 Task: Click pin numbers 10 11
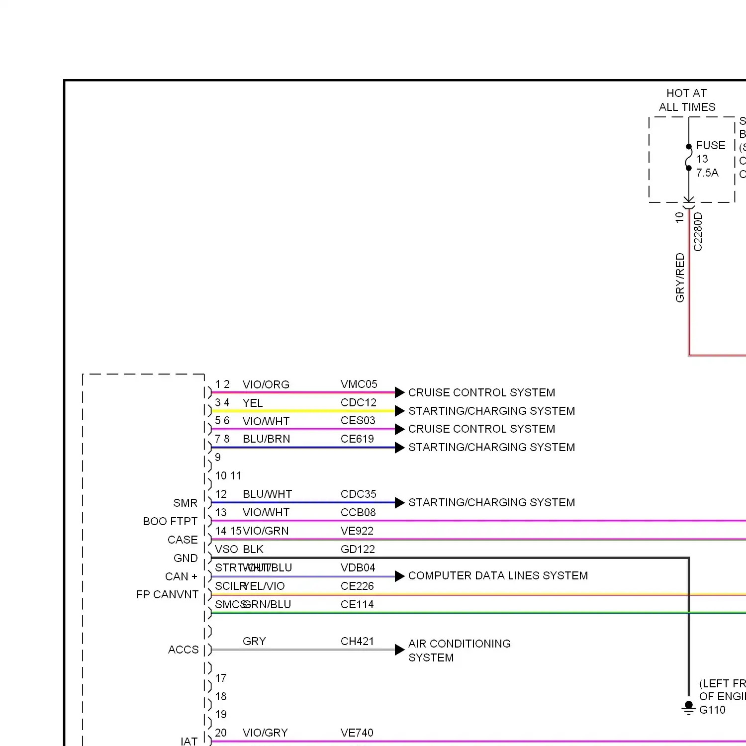228,475
